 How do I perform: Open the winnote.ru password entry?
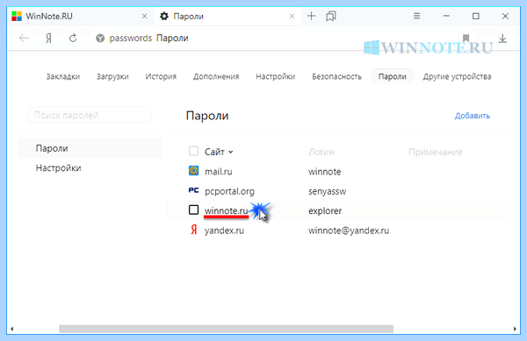pyautogui.click(x=227, y=210)
